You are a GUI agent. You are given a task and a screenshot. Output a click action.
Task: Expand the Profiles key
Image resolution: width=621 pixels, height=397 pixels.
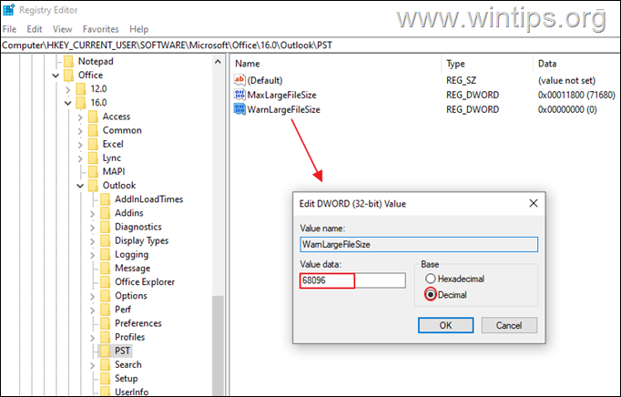coord(92,338)
